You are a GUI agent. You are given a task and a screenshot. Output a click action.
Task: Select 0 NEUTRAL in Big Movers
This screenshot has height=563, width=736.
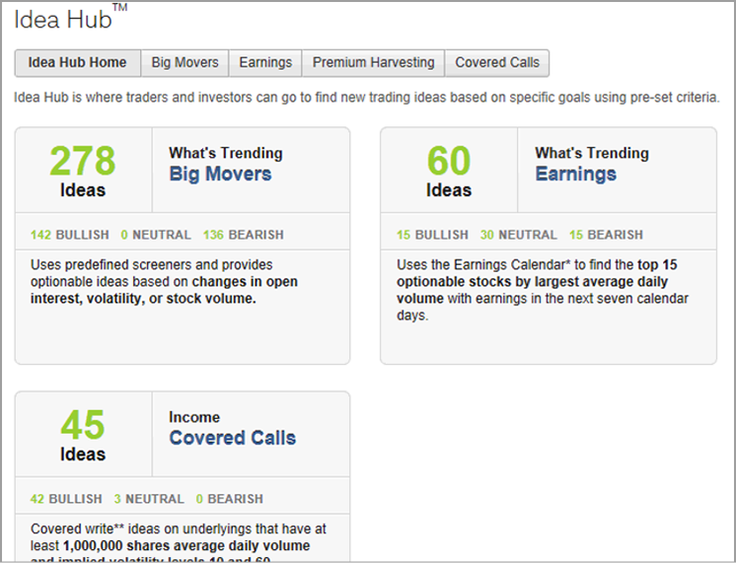click(156, 235)
